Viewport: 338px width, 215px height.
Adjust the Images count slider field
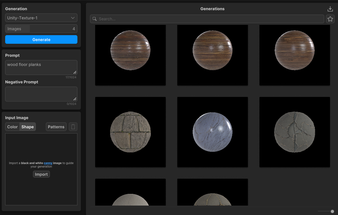click(41, 29)
